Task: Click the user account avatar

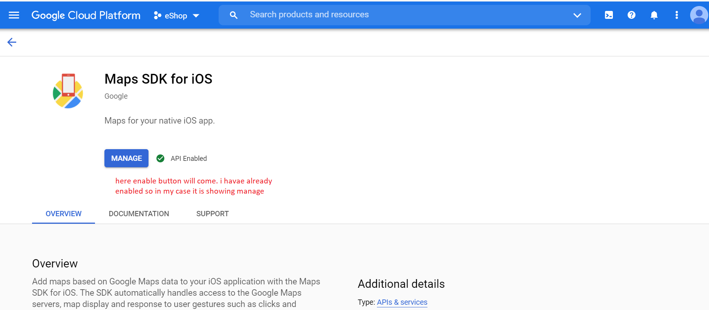Action: click(699, 15)
